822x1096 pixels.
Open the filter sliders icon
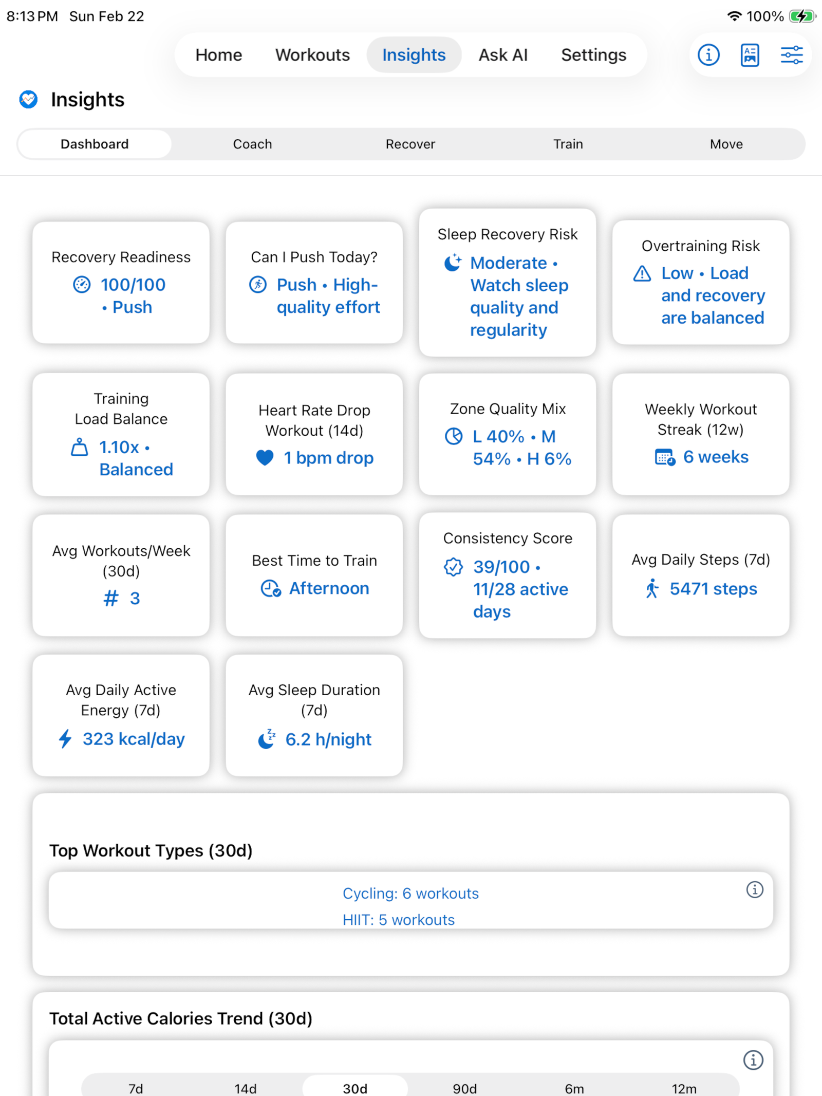(791, 55)
